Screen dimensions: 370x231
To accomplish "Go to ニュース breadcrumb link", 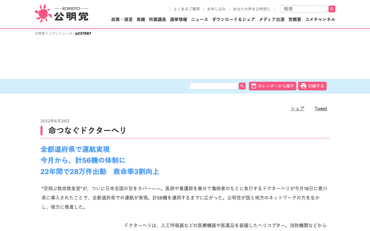I will tap(66, 33).
